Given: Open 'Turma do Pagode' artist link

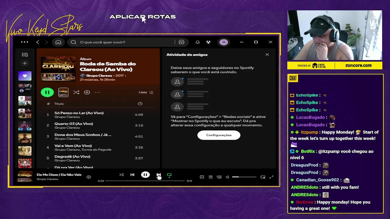Looking at the screenshot, I should click(97, 150).
